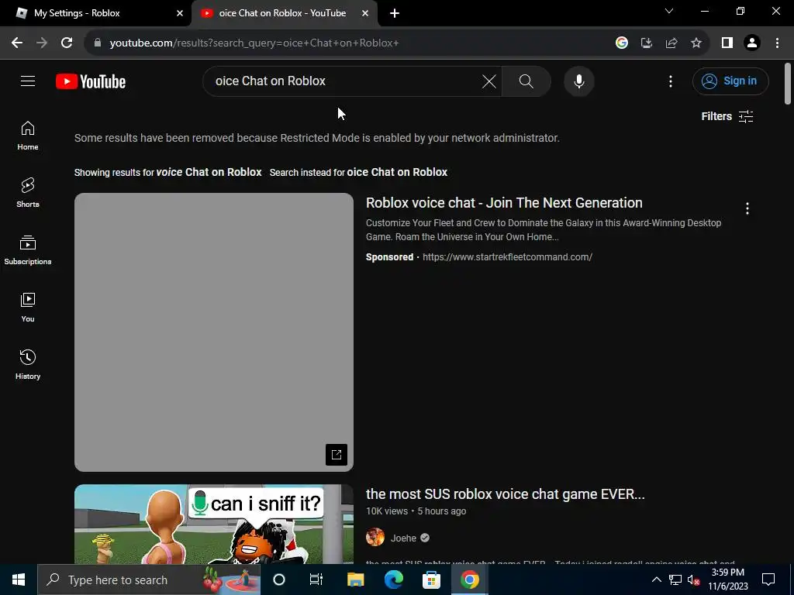
Task: Open muted volume tray icon
Action: click(x=693, y=580)
